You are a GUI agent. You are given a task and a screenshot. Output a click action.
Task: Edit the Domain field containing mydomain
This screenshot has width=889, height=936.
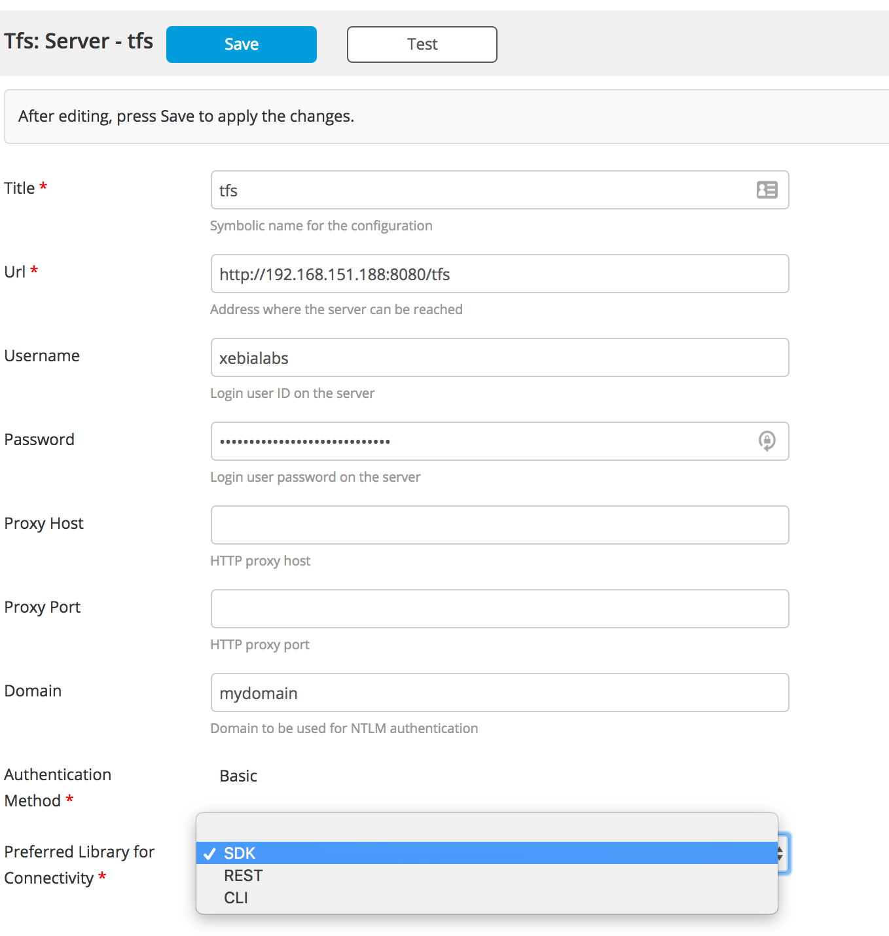click(499, 693)
